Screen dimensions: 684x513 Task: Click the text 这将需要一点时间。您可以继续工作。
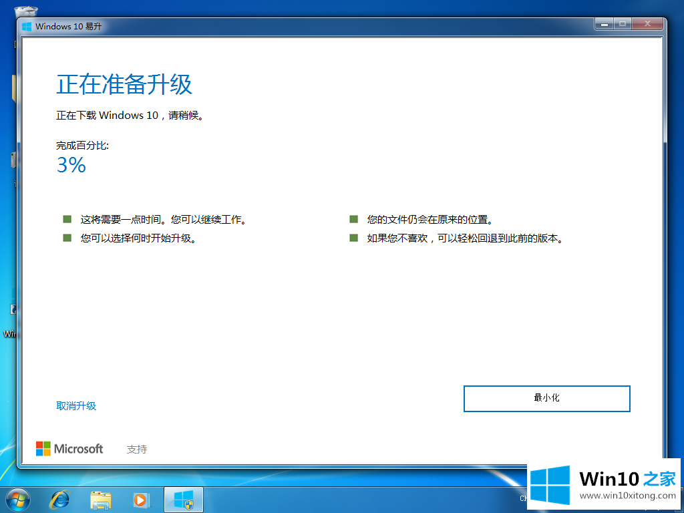[164, 219]
